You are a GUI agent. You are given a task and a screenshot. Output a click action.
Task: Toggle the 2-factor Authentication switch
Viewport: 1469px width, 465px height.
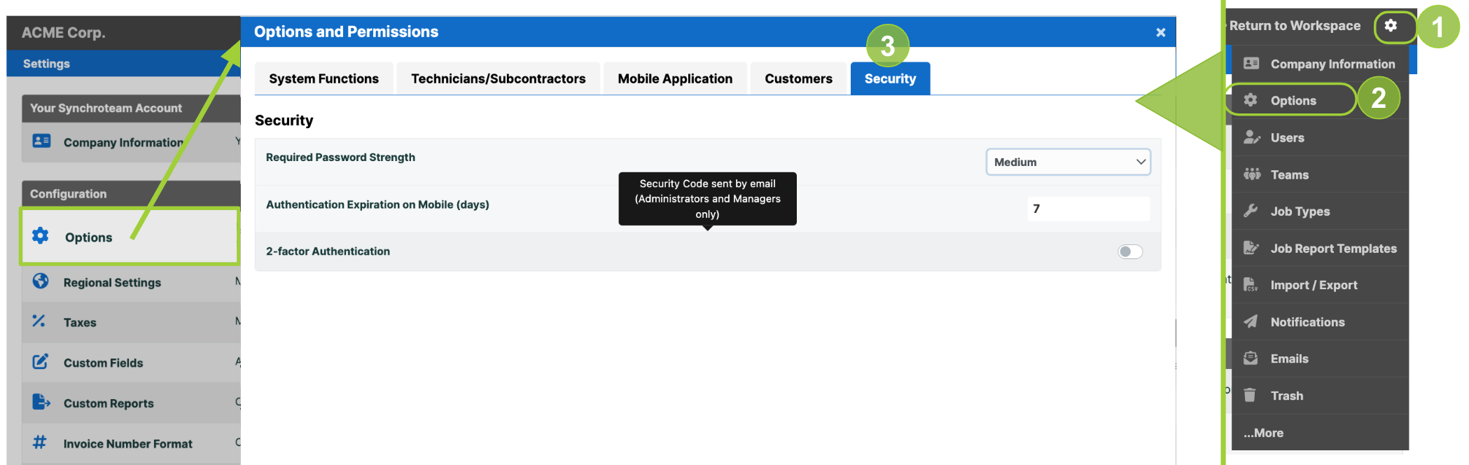click(1130, 251)
